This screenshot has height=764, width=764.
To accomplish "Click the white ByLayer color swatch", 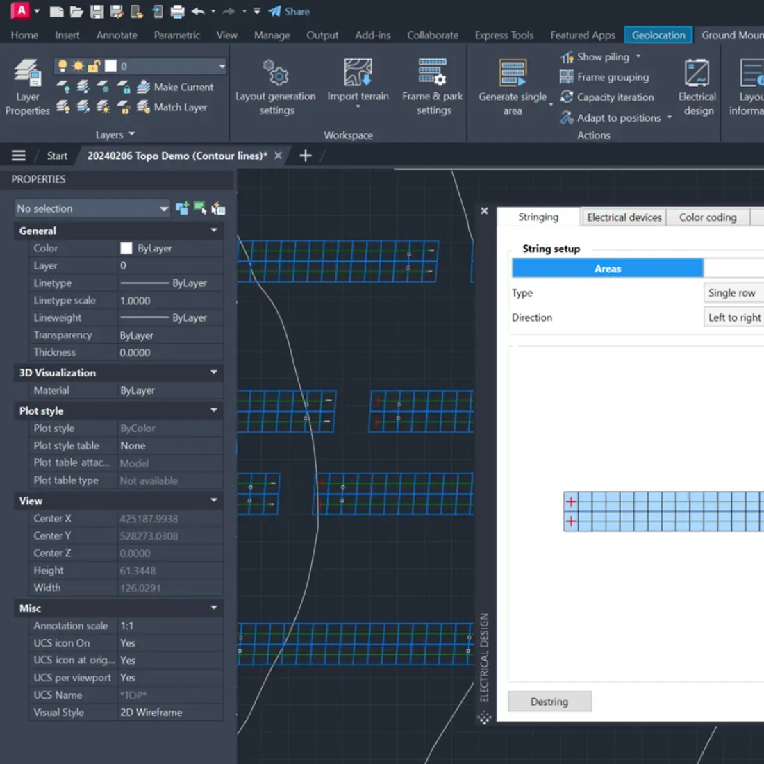I will pyautogui.click(x=126, y=248).
